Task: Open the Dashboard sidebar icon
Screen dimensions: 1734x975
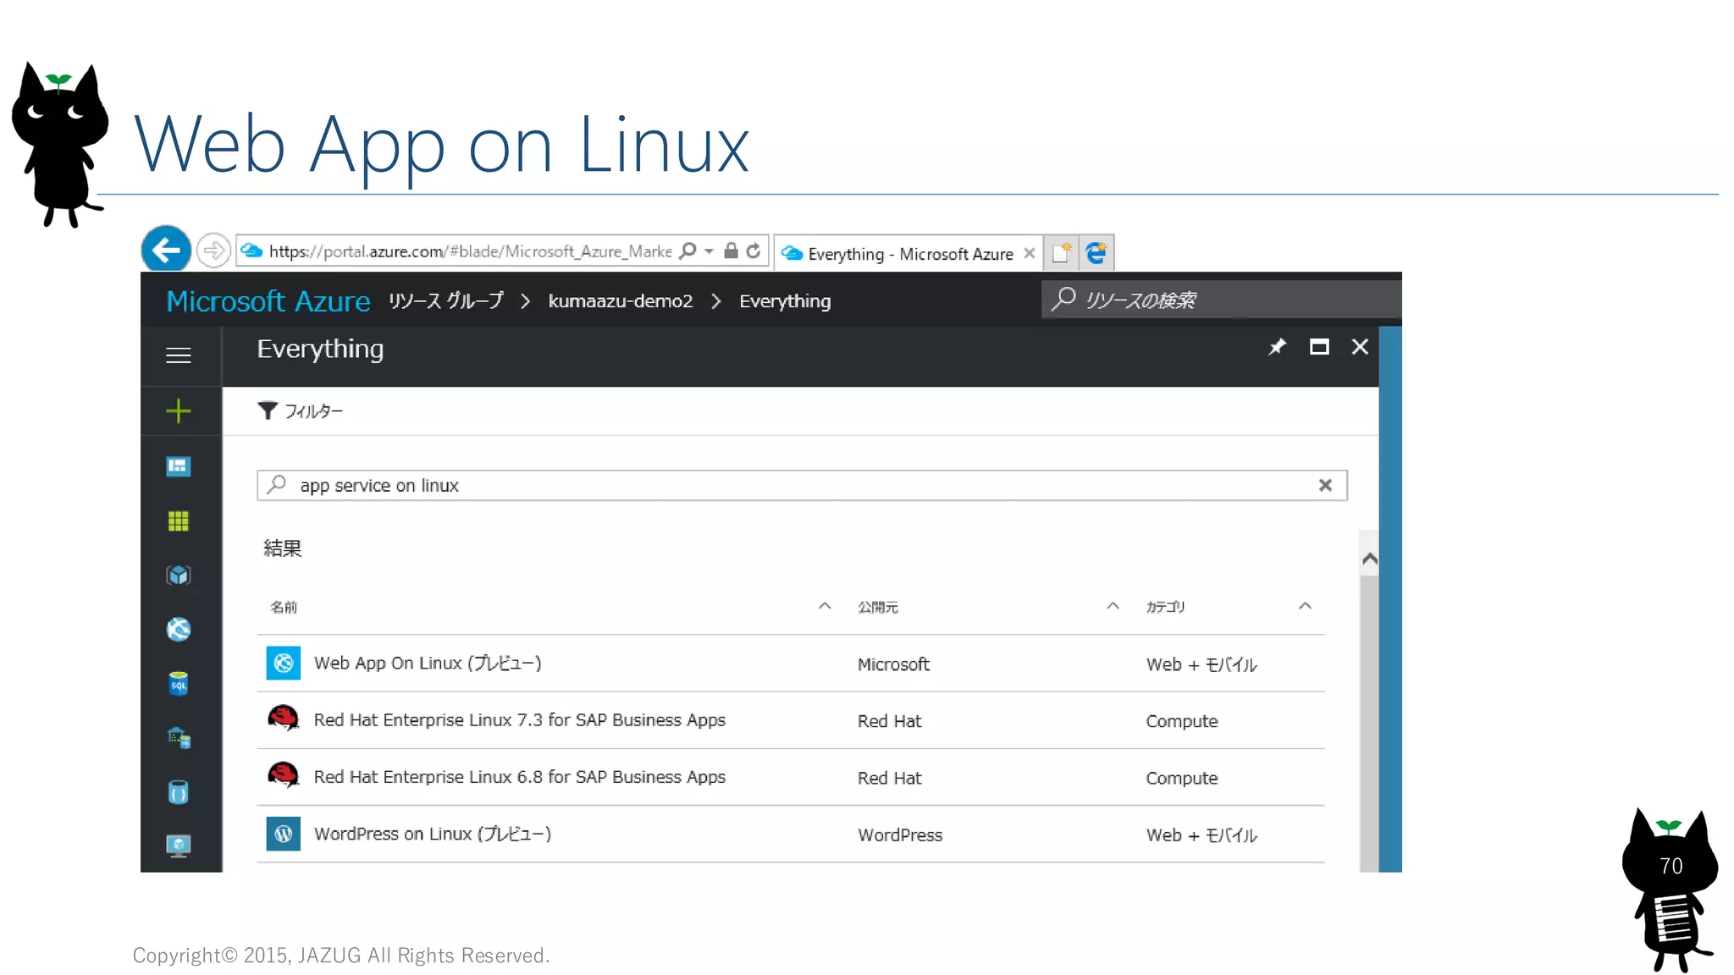Action: (179, 466)
